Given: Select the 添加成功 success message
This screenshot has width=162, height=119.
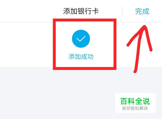Looking at the screenshot, I should [81, 56].
